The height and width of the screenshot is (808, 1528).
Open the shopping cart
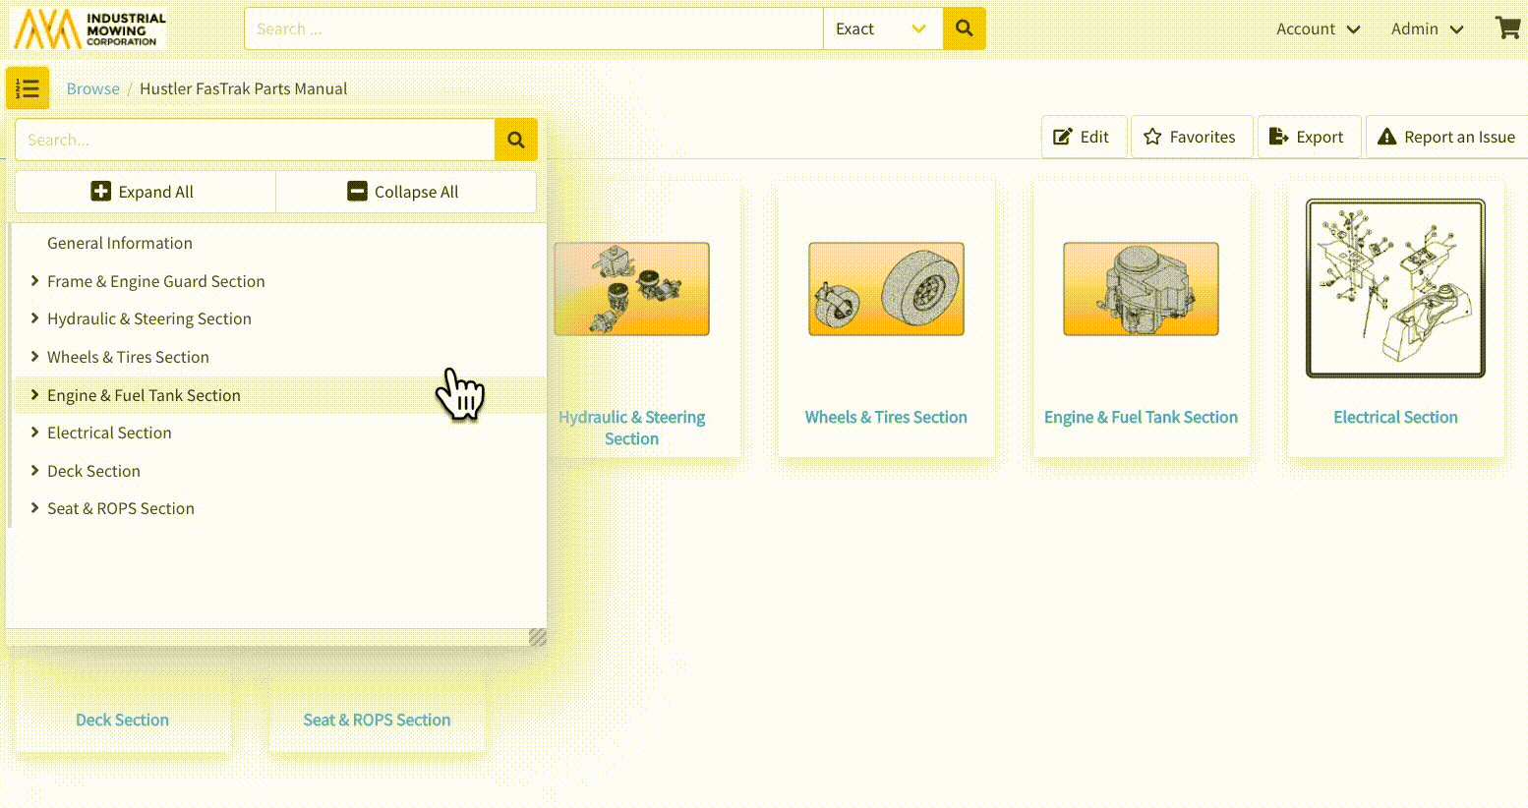pyautogui.click(x=1506, y=28)
